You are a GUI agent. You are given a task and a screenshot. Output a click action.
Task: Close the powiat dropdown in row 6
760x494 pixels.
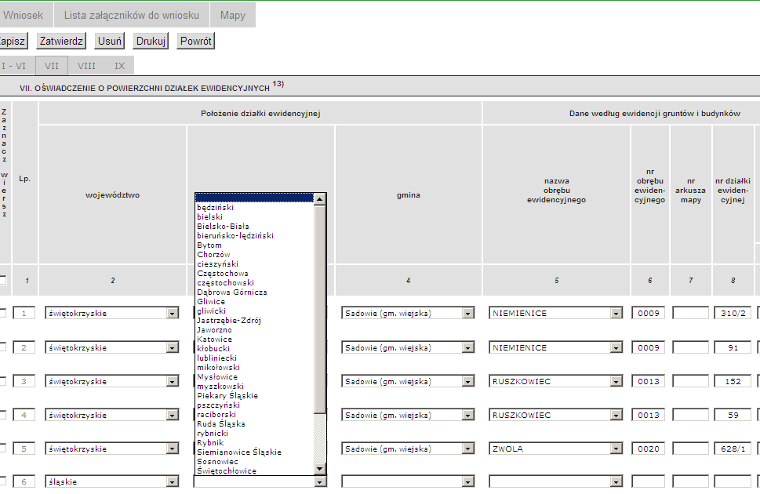[319, 482]
